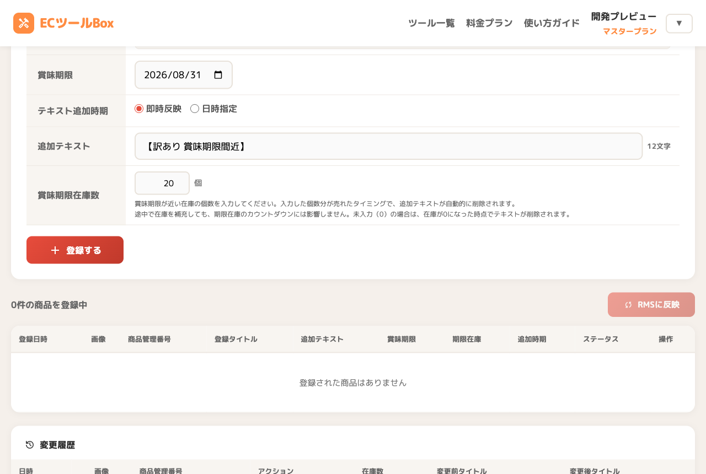The image size is (706, 474).
Task: Click the sync icon on RMSに反映 button
Action: (628, 305)
